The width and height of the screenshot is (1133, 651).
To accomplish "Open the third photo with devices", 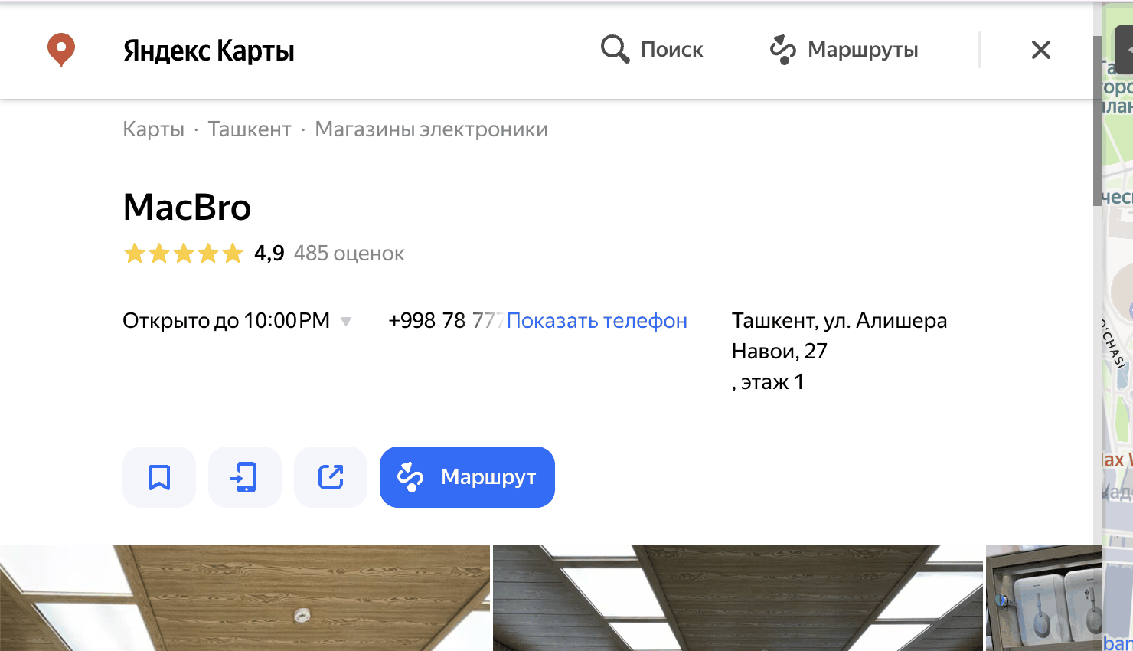I will (x=1044, y=598).
